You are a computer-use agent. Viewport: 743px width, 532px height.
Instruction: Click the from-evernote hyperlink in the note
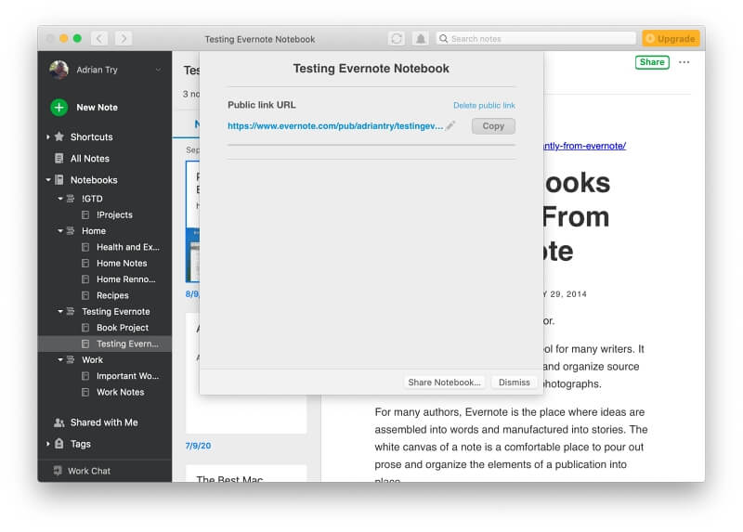pyautogui.click(x=585, y=146)
